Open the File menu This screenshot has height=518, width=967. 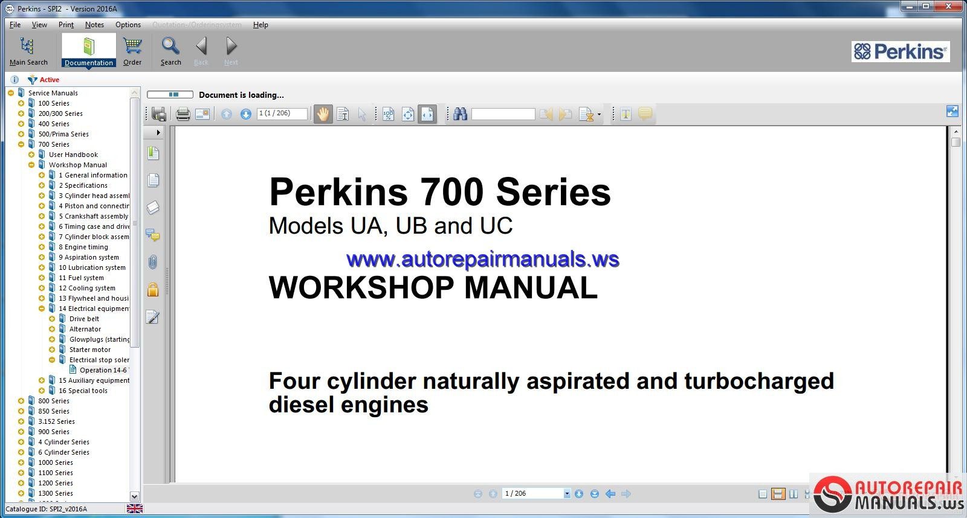pos(15,25)
